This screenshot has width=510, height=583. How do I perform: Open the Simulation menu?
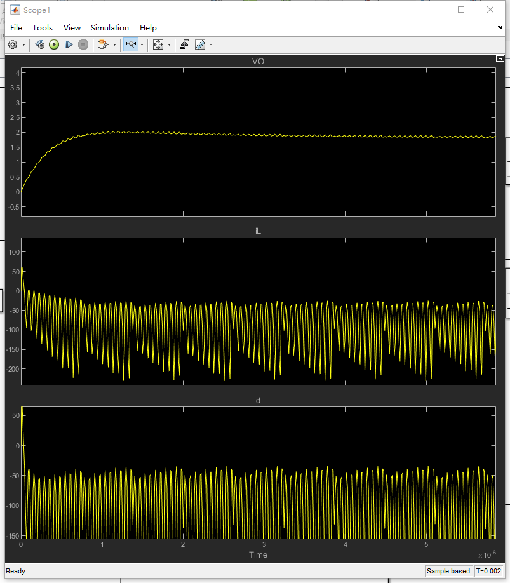pyautogui.click(x=110, y=28)
